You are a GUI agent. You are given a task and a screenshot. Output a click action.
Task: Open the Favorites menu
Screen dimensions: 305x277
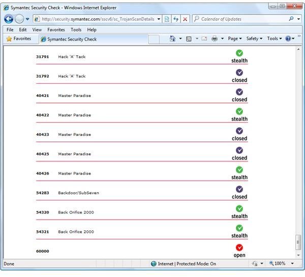coord(56,30)
